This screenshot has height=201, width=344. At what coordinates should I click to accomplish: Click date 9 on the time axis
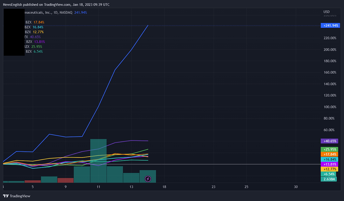(x=66, y=187)
